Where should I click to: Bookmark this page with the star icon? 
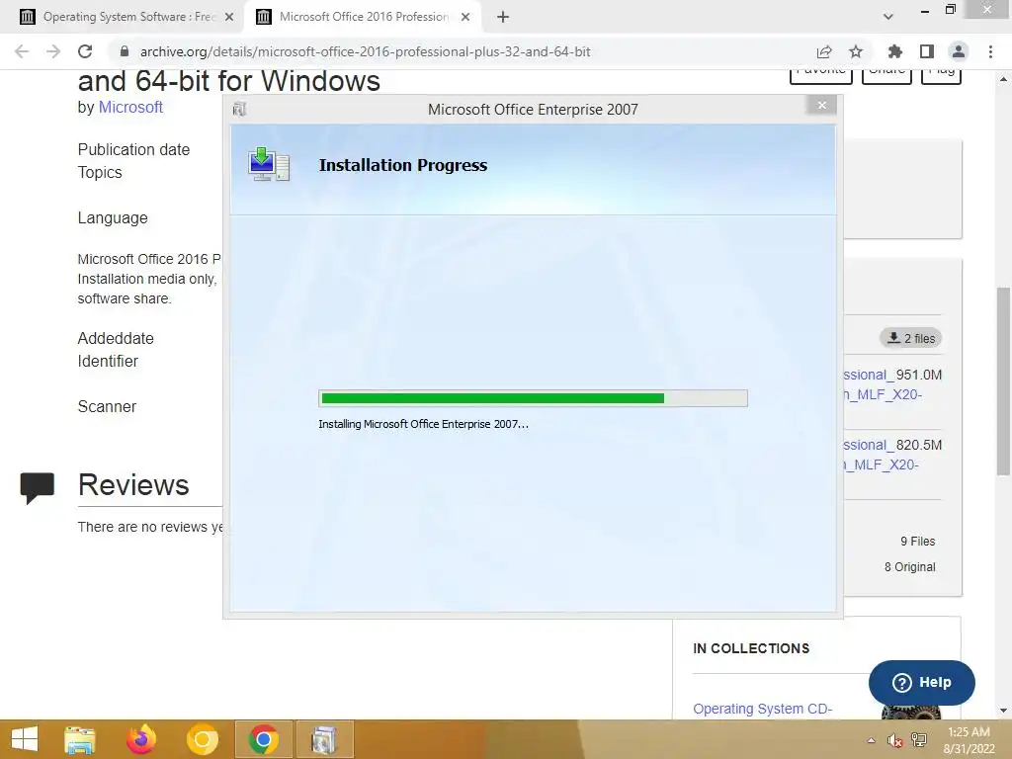click(856, 51)
